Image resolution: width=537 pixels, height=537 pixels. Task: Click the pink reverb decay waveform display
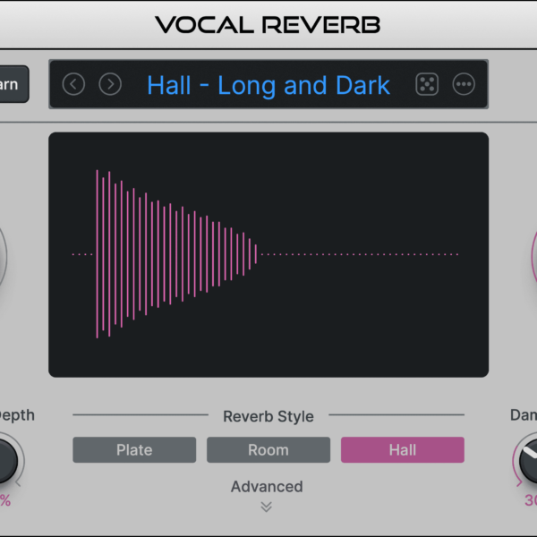[x=268, y=255]
